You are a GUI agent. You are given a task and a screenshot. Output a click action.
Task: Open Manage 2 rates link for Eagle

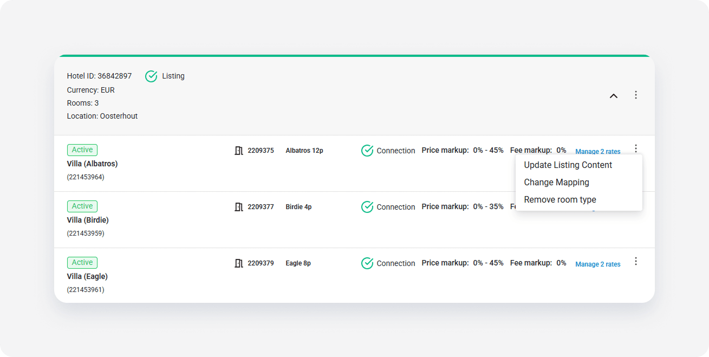click(x=598, y=264)
